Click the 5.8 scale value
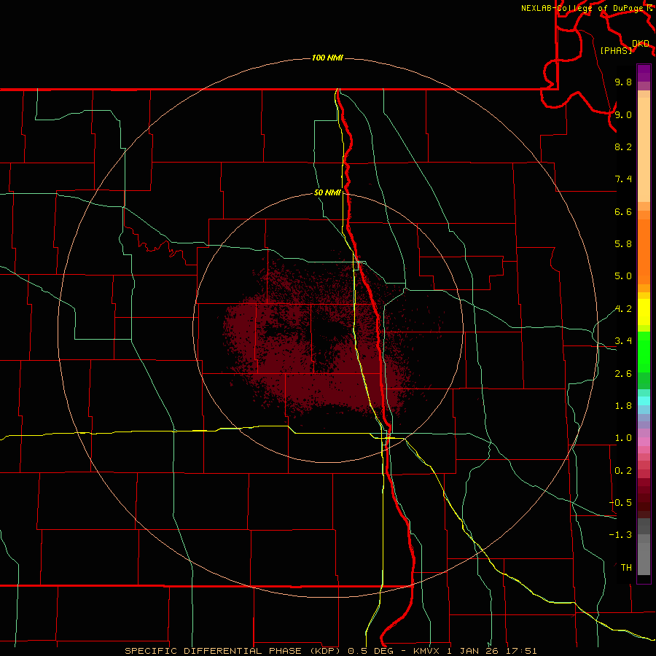 (623, 244)
